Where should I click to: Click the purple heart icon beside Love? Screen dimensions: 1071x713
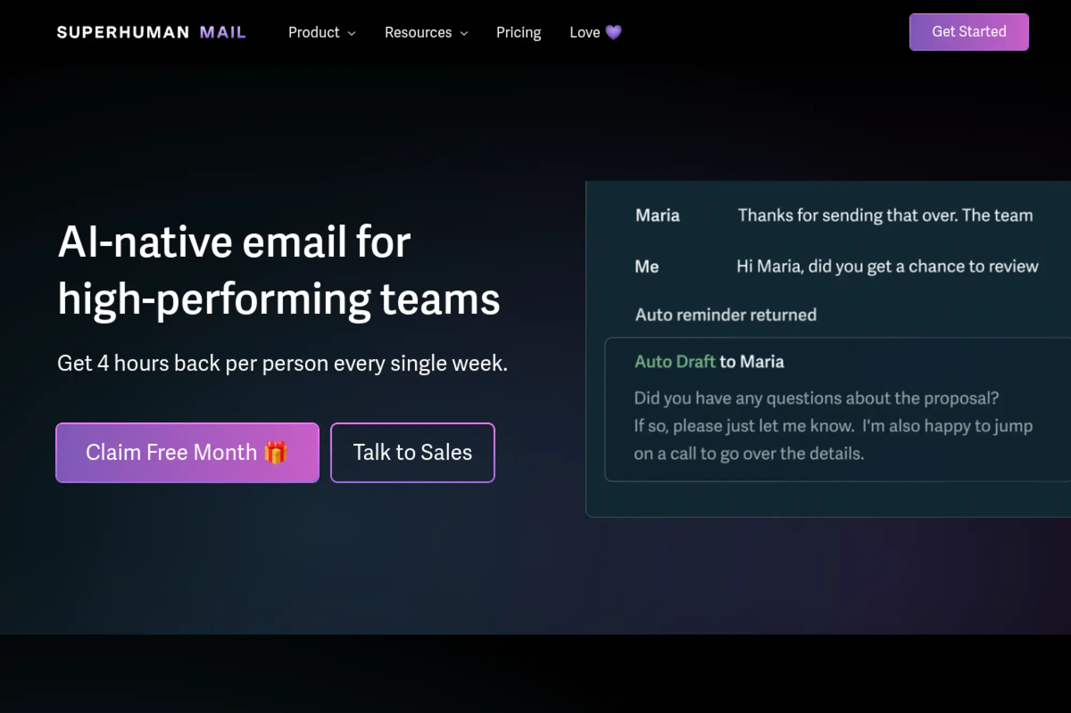pyautogui.click(x=613, y=32)
